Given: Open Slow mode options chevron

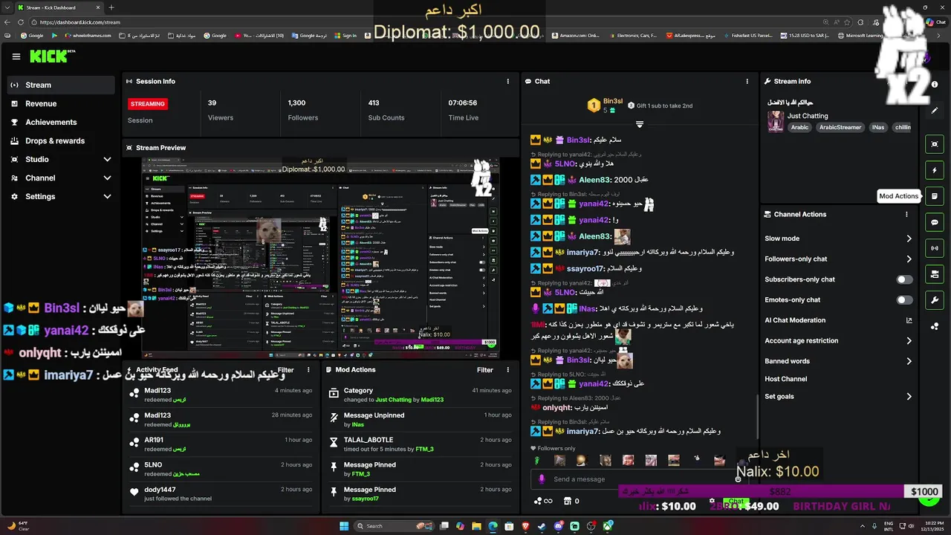Looking at the screenshot, I should point(909,239).
